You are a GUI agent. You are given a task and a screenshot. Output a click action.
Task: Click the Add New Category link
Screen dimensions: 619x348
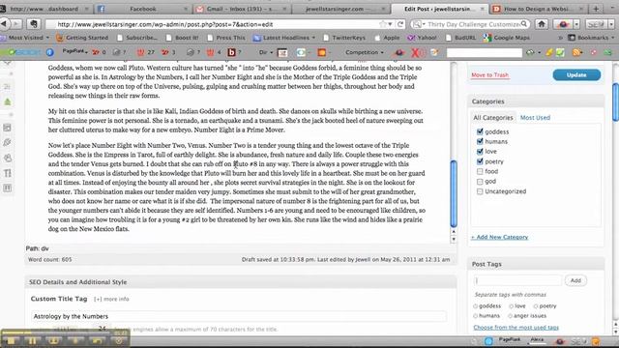coord(499,237)
